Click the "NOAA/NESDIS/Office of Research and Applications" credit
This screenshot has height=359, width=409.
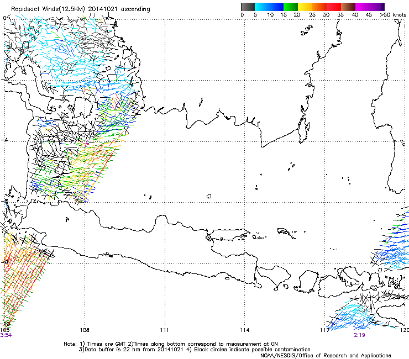[326, 356]
